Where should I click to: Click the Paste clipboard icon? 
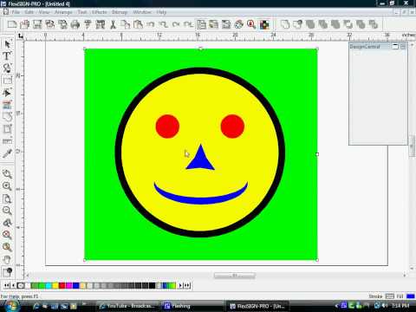[x=138, y=24]
